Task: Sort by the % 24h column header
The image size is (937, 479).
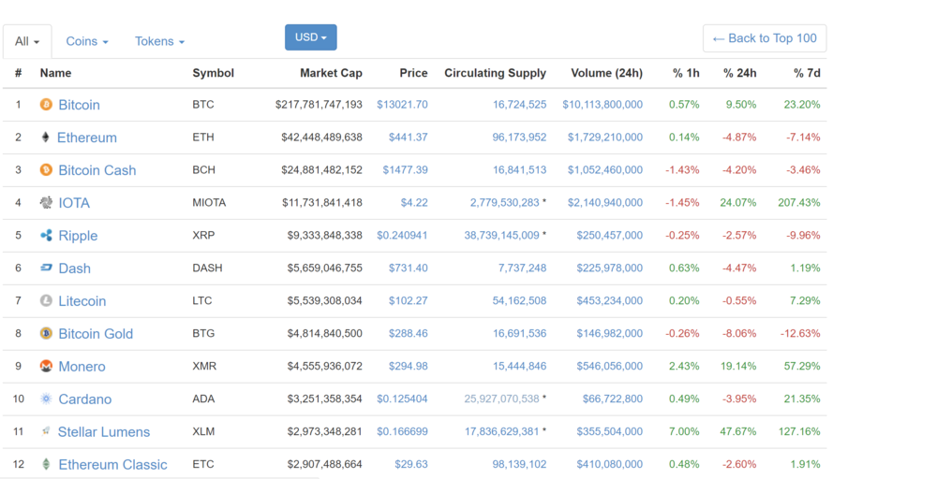Action: click(x=739, y=73)
